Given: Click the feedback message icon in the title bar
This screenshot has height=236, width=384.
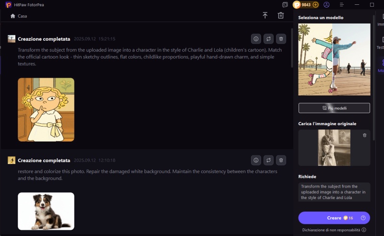Looking at the screenshot, I should coord(285,5).
